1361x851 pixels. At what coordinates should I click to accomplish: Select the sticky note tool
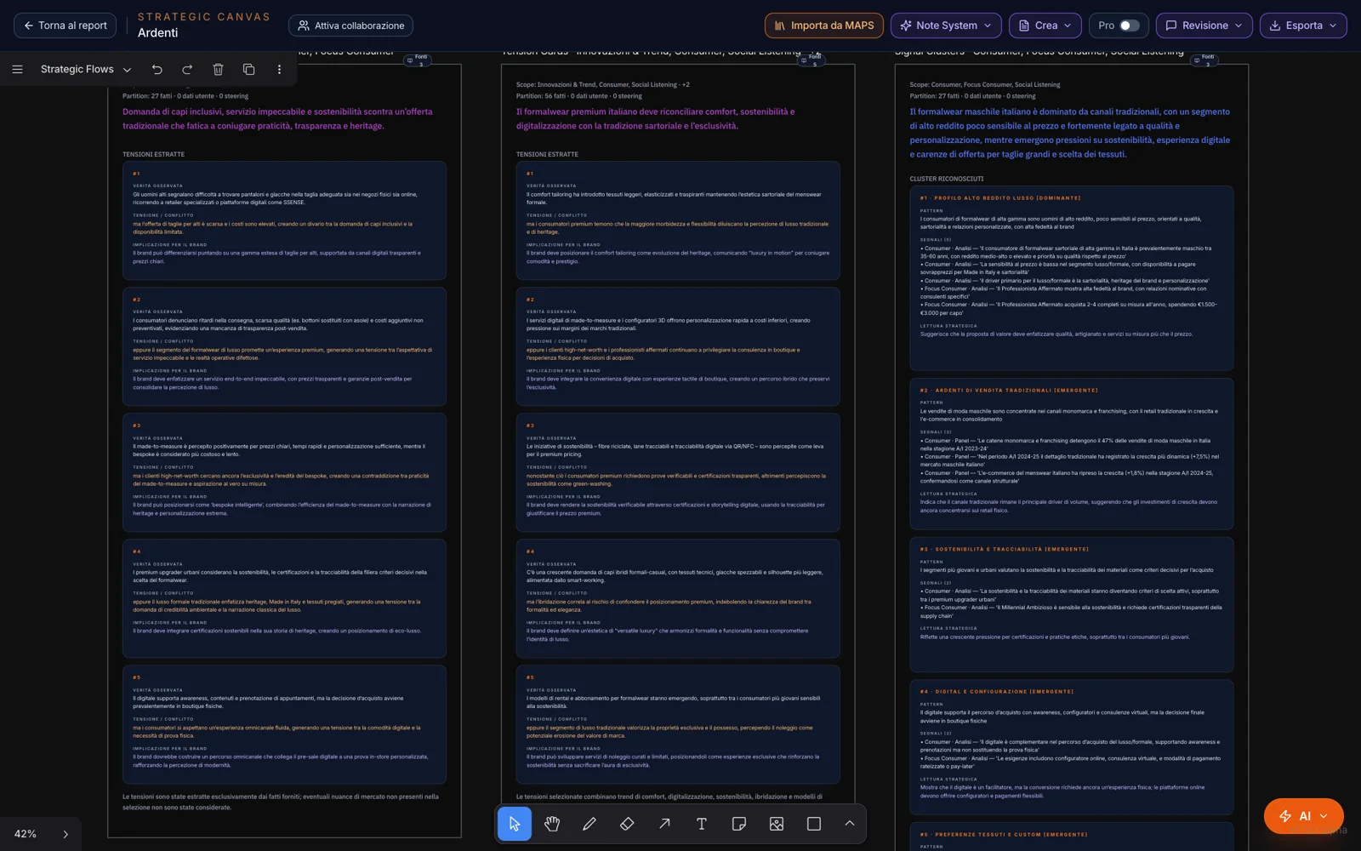click(739, 824)
